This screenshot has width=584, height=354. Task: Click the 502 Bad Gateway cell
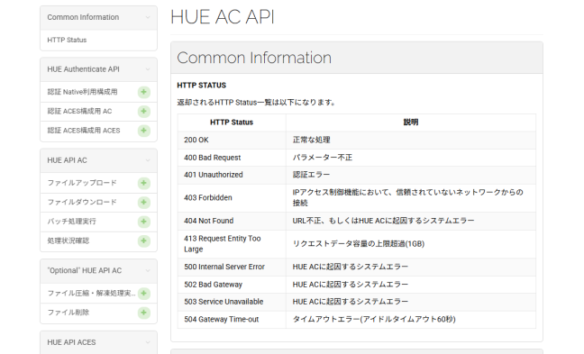coord(232,285)
